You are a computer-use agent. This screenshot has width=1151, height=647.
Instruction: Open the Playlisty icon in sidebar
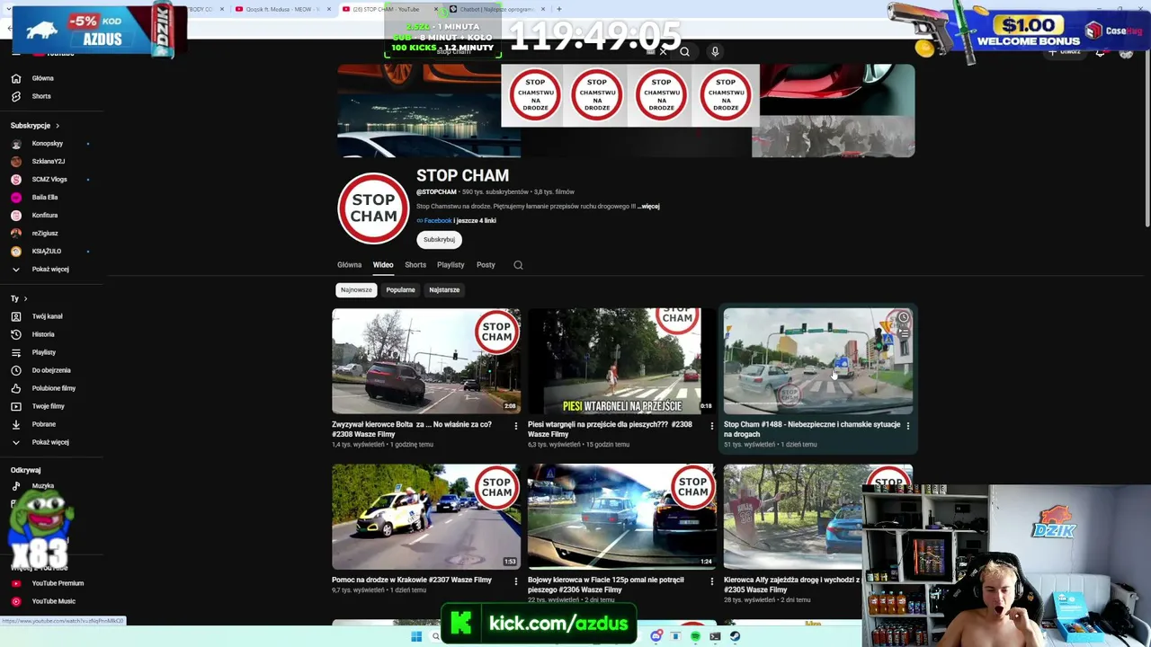tap(16, 352)
